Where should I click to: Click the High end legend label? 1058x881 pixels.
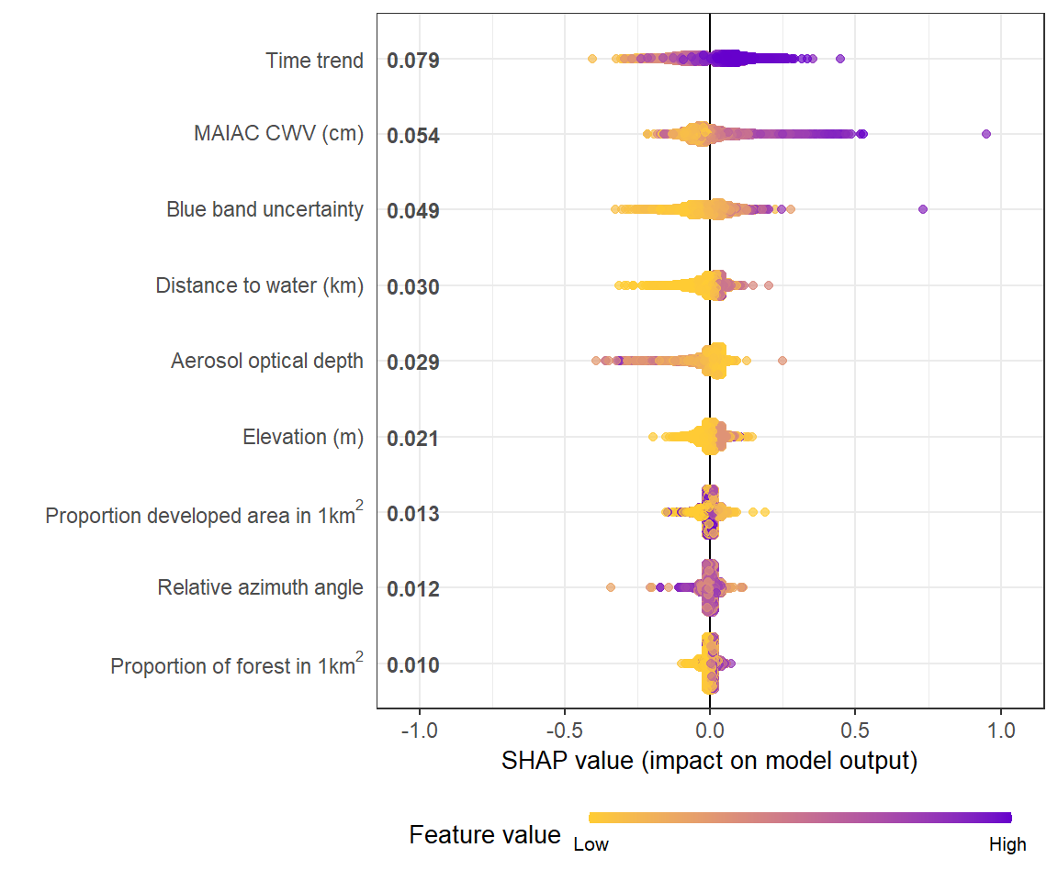tap(1007, 844)
